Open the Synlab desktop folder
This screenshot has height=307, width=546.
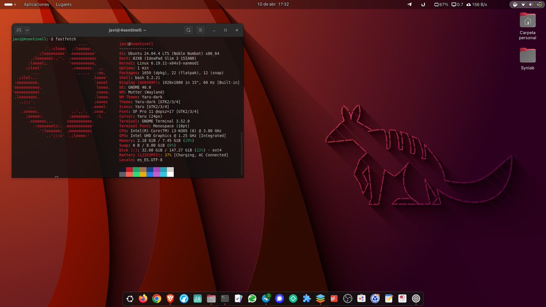pyautogui.click(x=527, y=59)
